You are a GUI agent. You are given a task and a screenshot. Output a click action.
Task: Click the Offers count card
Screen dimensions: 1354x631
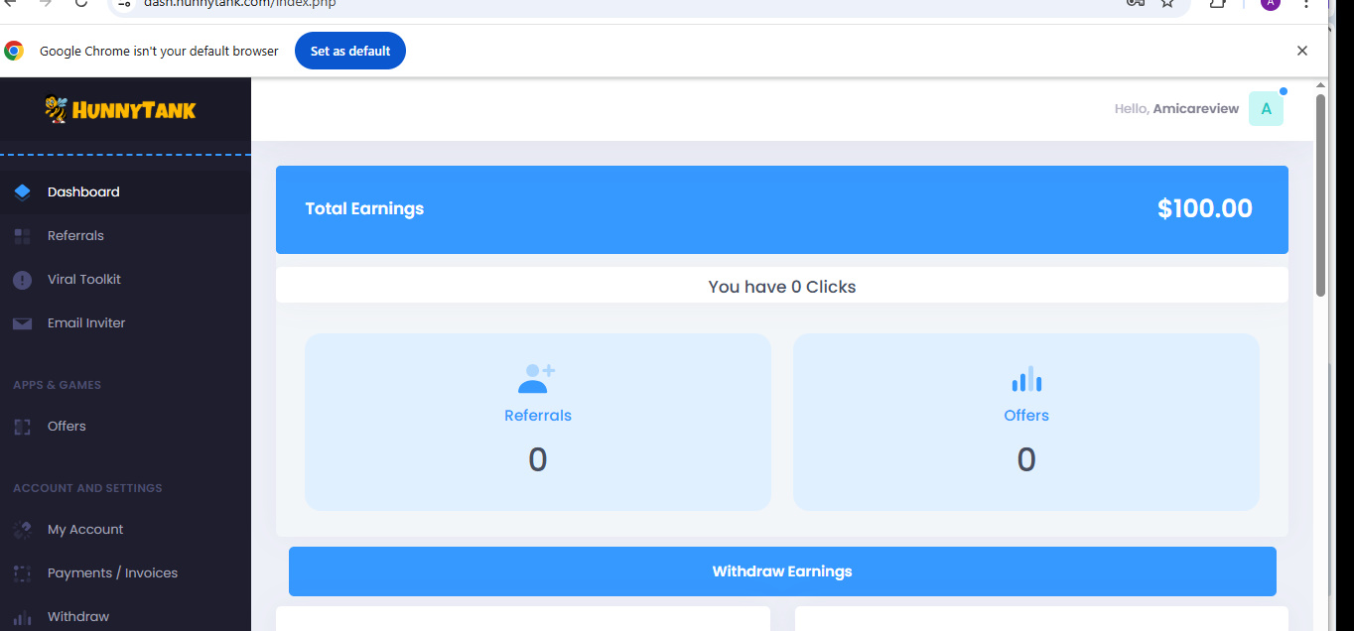[x=1026, y=422]
